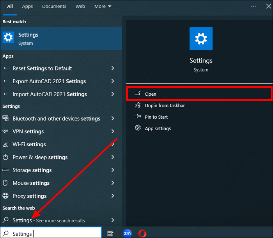Open Import AutoCAD 2021 Settings result

tap(61, 94)
